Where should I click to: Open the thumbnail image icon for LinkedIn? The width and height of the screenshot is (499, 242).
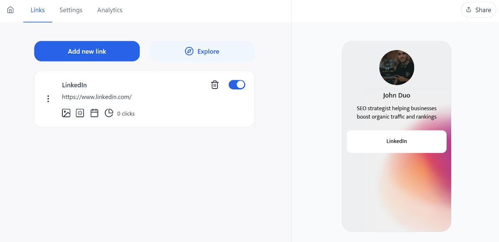pos(66,113)
